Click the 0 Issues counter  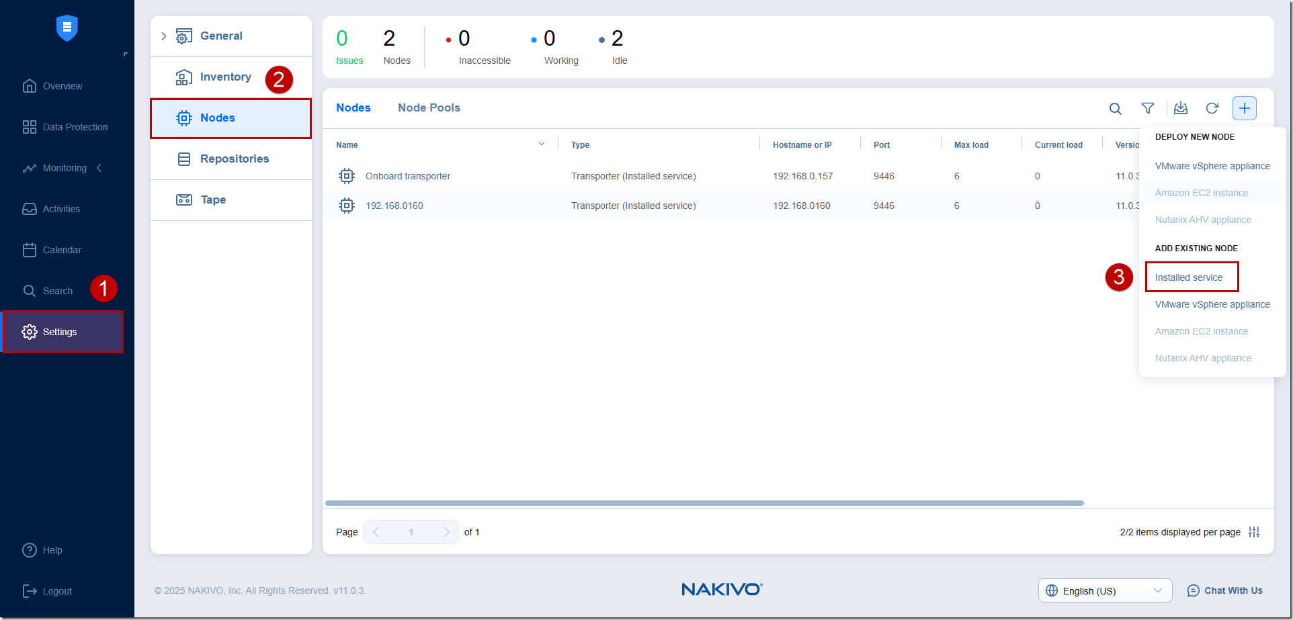[349, 47]
